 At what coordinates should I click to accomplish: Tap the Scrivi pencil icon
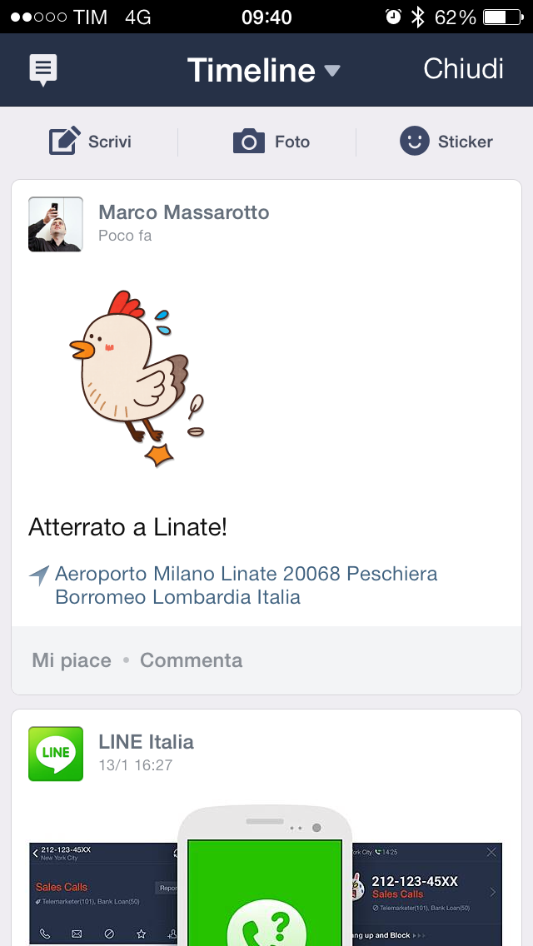65,142
